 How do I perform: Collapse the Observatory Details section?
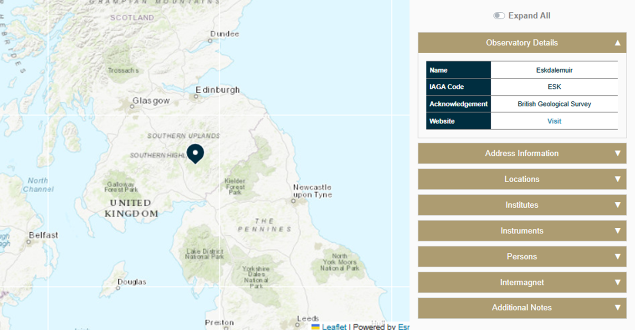[x=522, y=43]
